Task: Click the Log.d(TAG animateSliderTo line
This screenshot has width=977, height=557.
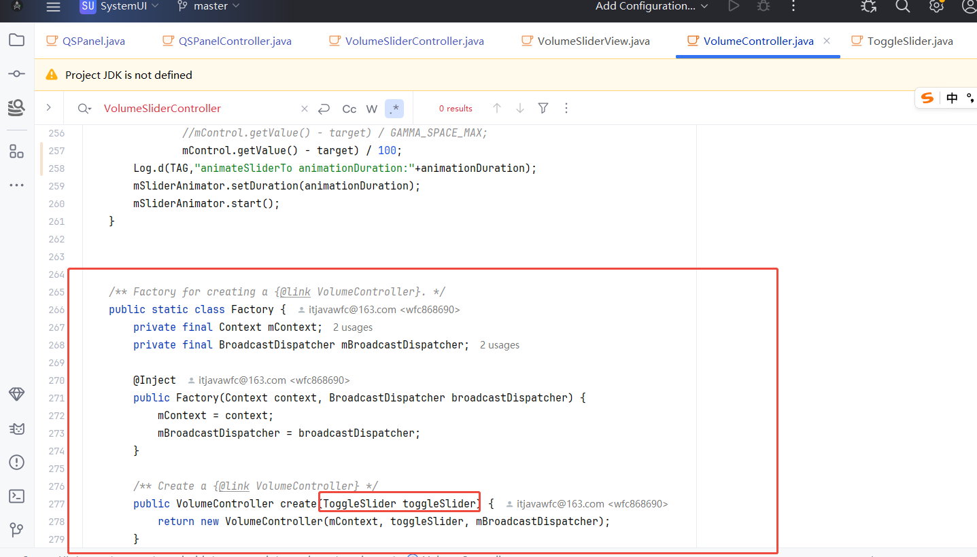Action: 335,168
